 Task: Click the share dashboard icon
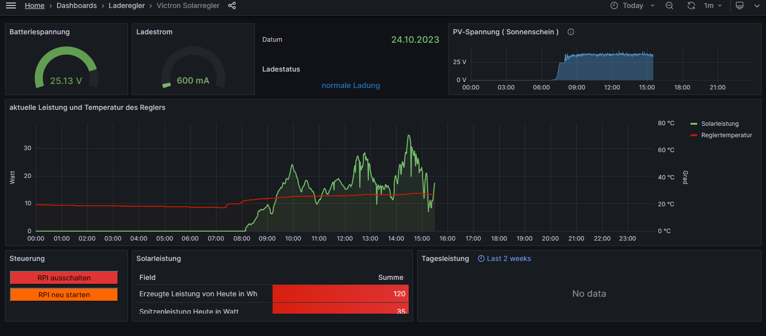click(x=232, y=5)
